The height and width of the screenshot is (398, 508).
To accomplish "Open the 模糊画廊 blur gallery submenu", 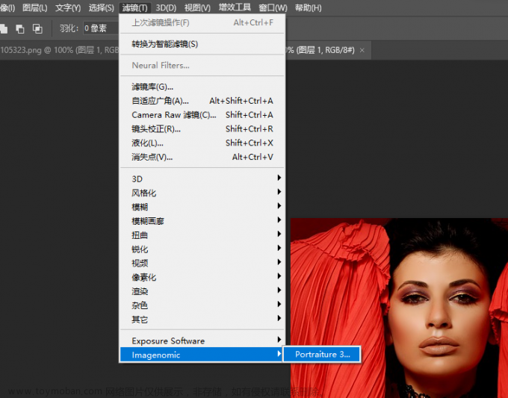I will pos(202,221).
